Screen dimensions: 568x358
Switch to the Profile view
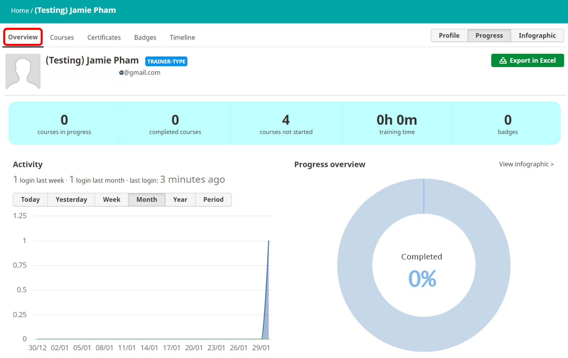coord(449,36)
